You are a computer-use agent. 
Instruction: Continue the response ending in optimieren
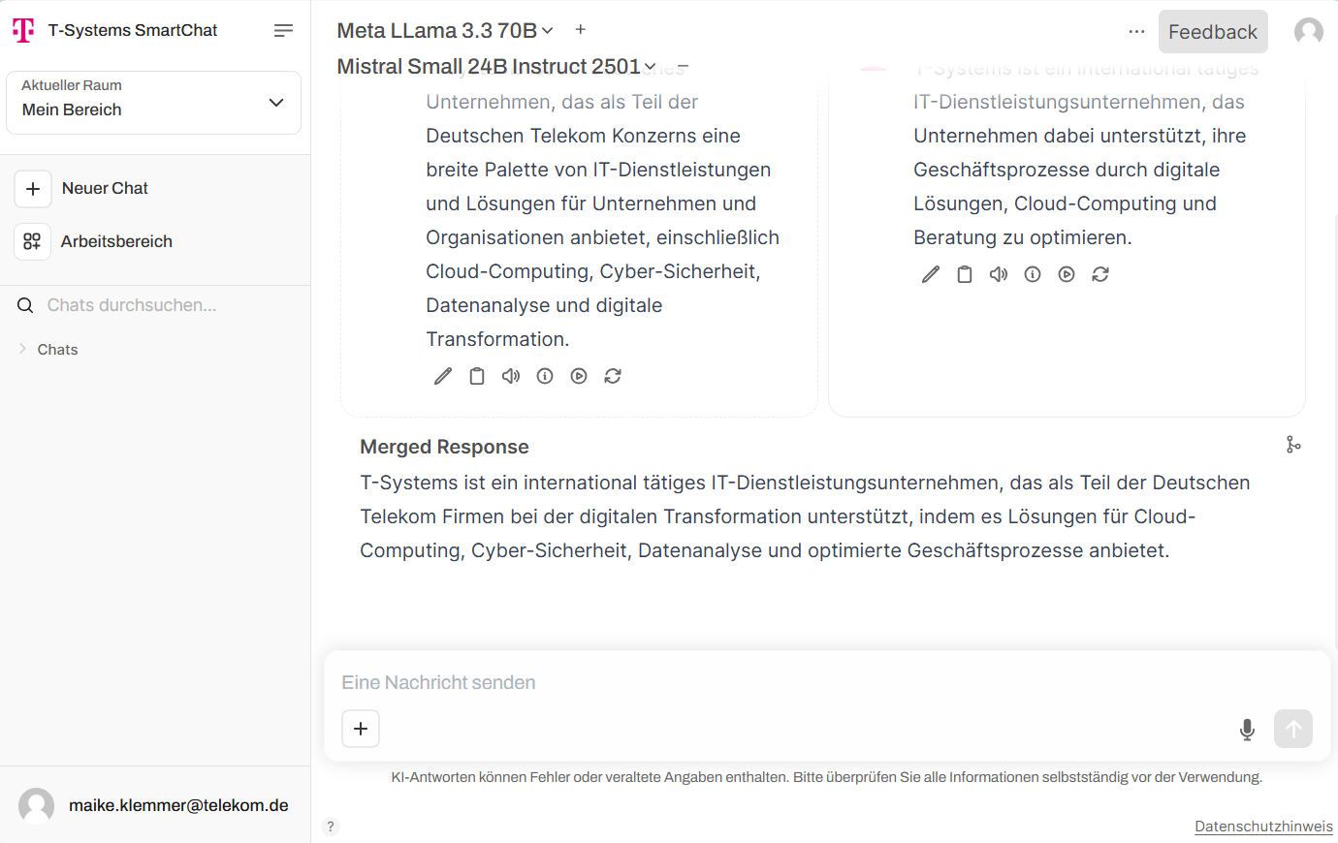click(x=1067, y=274)
